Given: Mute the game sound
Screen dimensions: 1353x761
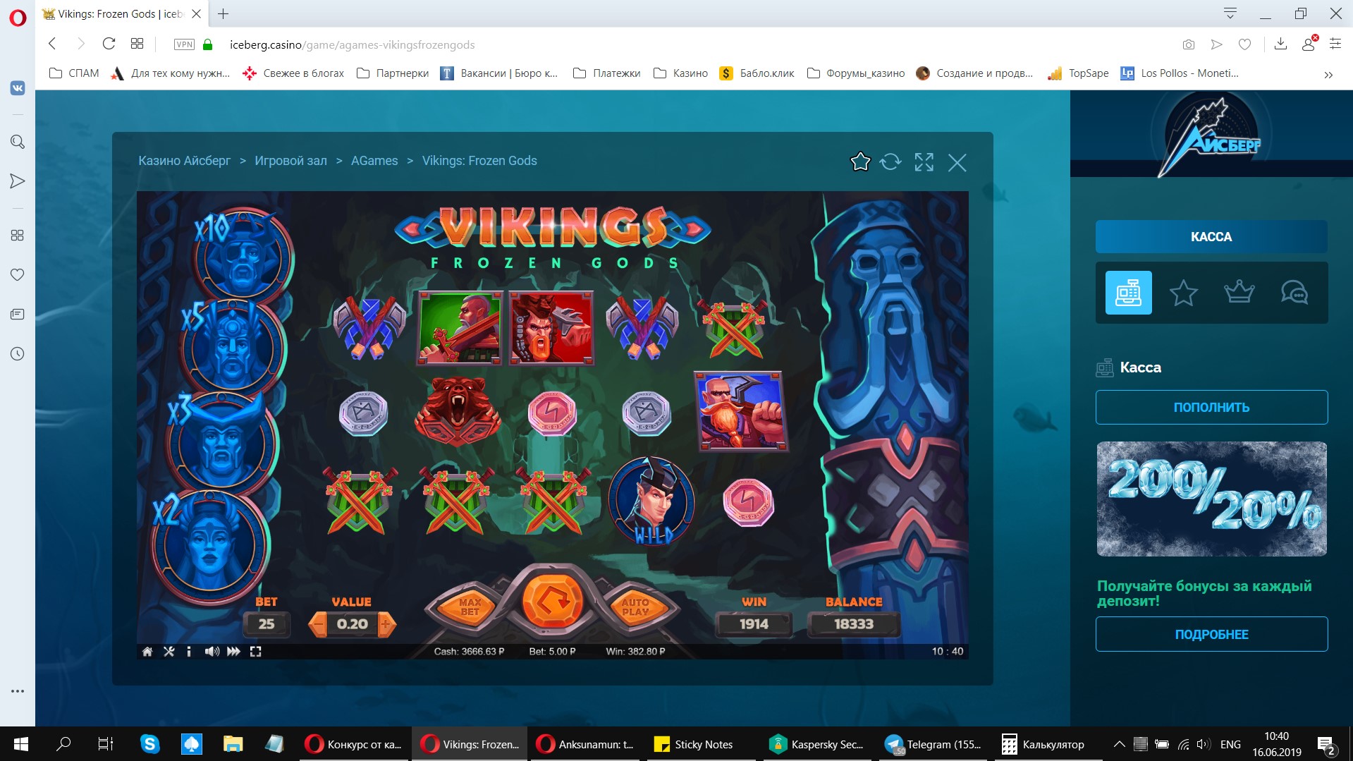Looking at the screenshot, I should click(212, 652).
